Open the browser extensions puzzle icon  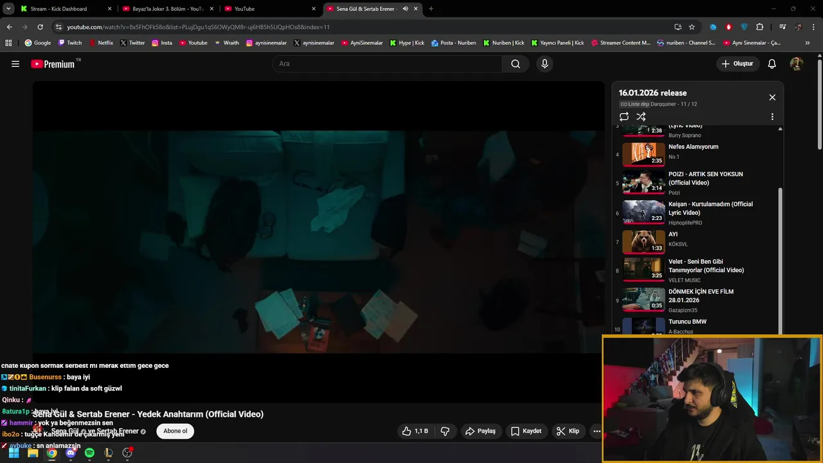click(760, 27)
